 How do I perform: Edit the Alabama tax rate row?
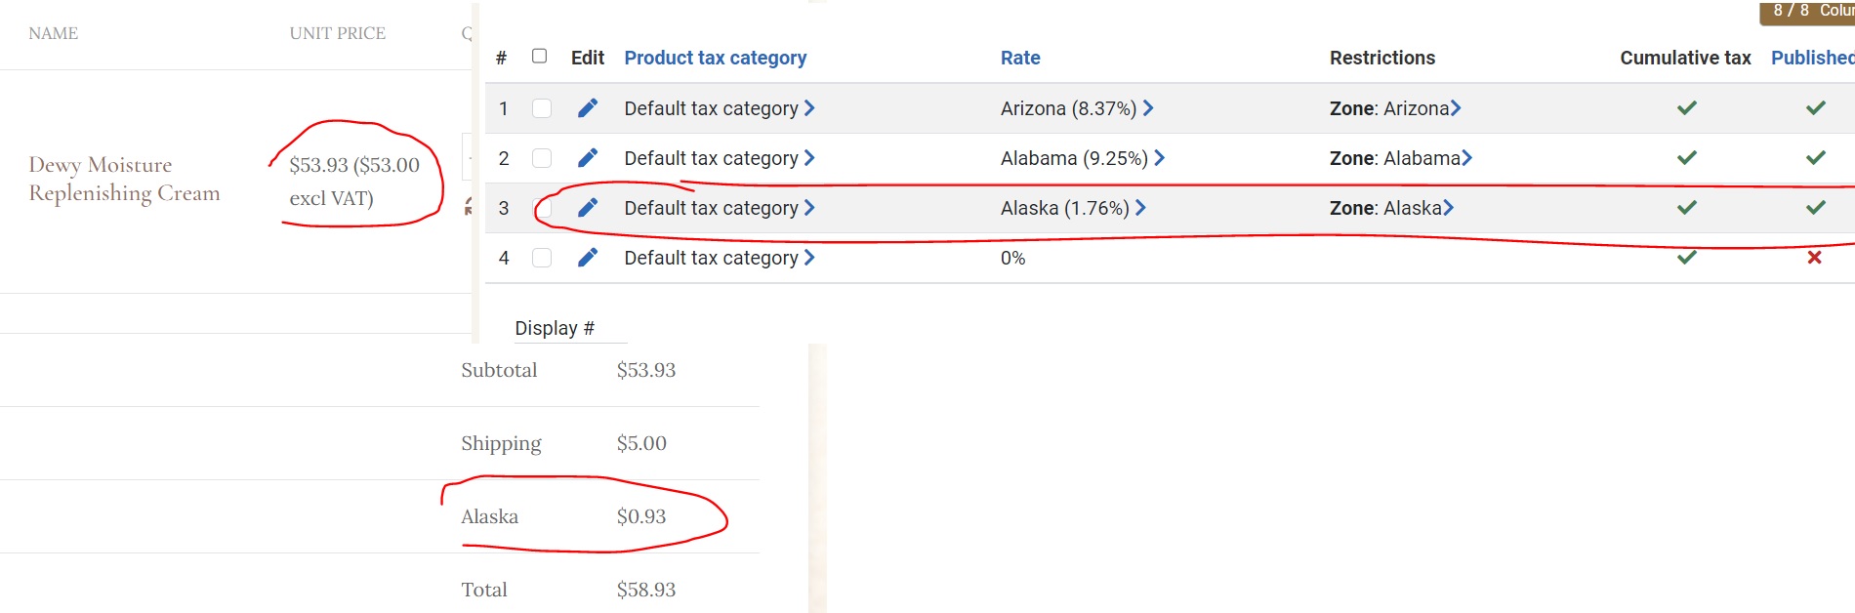tap(588, 158)
